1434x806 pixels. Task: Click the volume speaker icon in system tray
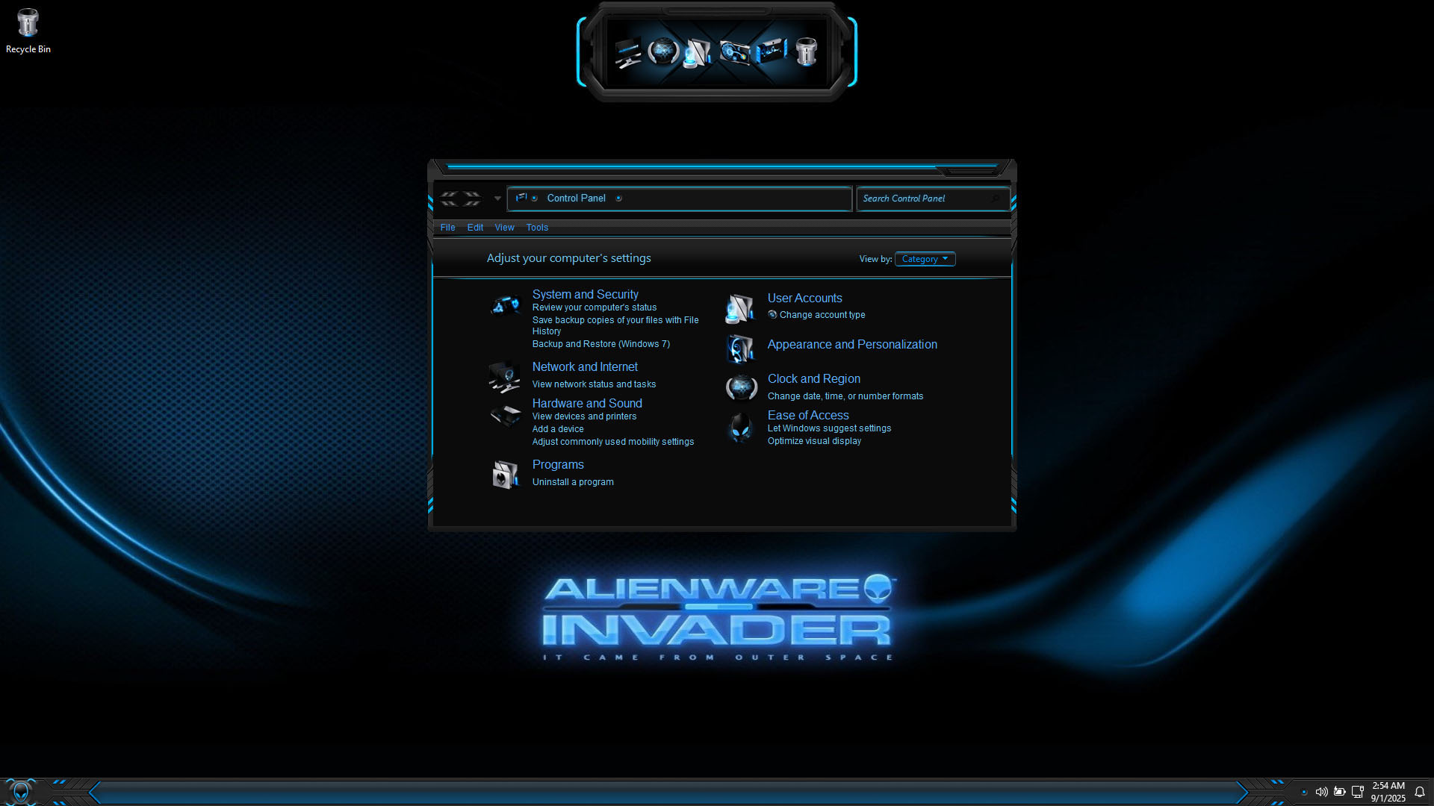click(1321, 792)
